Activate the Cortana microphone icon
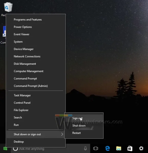The image size is (148, 153). pyautogui.click(x=85, y=148)
